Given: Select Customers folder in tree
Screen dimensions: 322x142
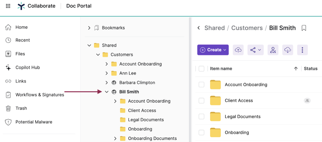Looking at the screenshot, I should pyautogui.click(x=122, y=55).
